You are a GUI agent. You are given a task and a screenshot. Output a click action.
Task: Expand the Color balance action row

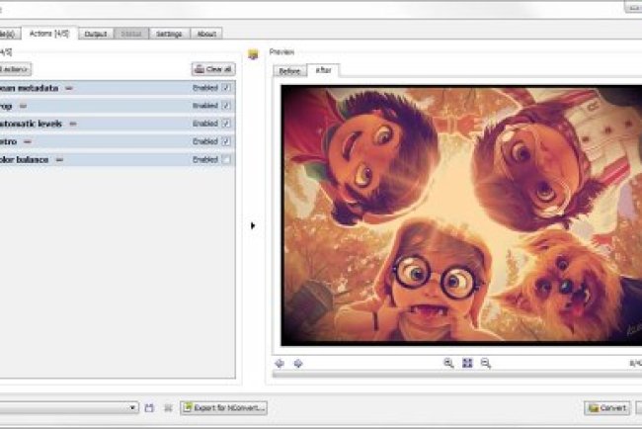coord(118,159)
